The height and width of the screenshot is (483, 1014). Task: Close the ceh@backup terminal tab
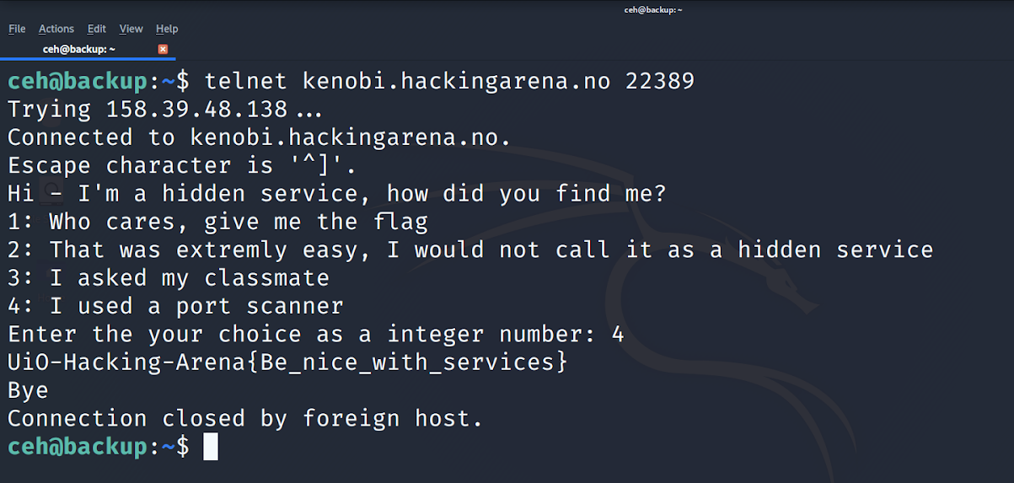point(163,49)
